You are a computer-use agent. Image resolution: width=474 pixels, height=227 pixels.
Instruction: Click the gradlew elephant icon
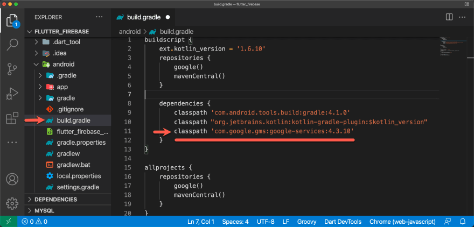(x=50, y=154)
